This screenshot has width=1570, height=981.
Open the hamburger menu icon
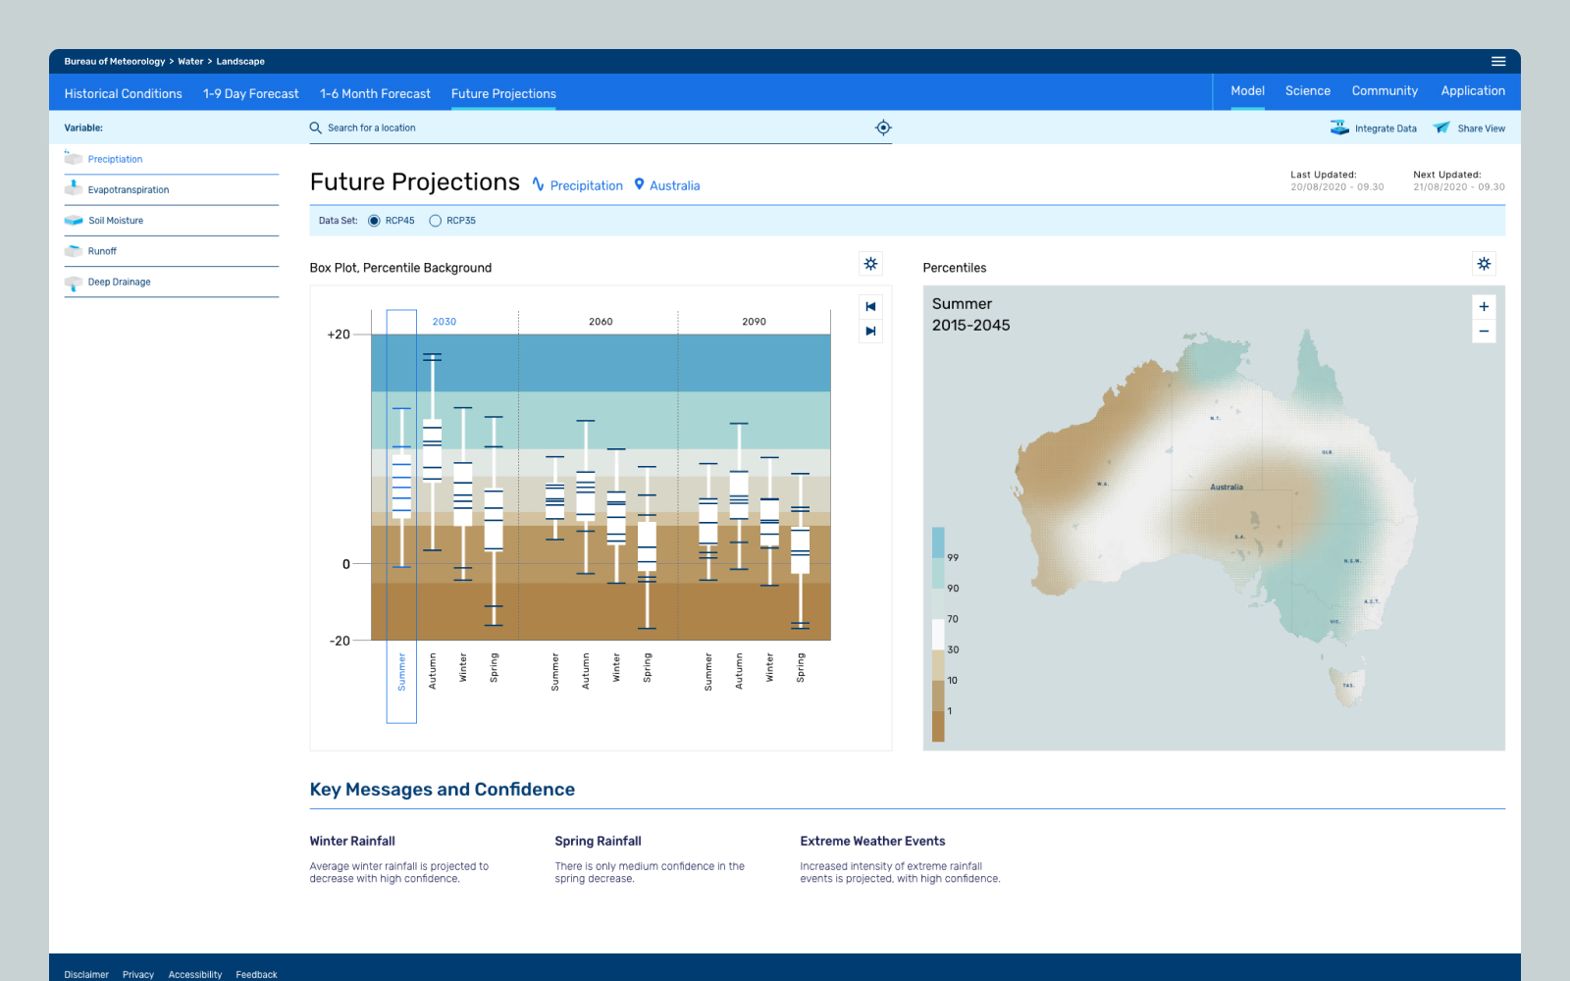click(x=1498, y=61)
